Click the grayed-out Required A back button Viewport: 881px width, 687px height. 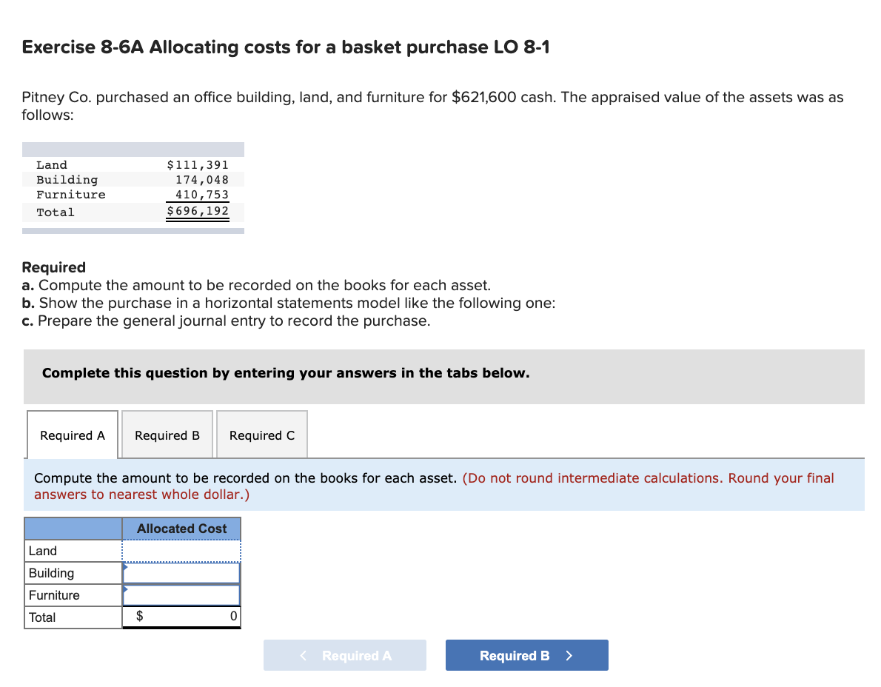tap(345, 655)
